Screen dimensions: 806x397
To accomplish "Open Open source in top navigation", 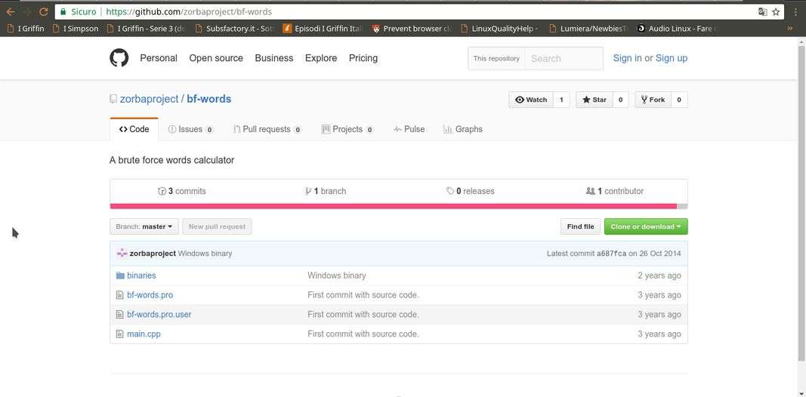I will tap(216, 58).
